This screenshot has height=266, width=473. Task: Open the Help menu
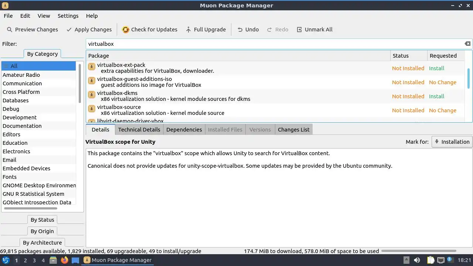92,16
